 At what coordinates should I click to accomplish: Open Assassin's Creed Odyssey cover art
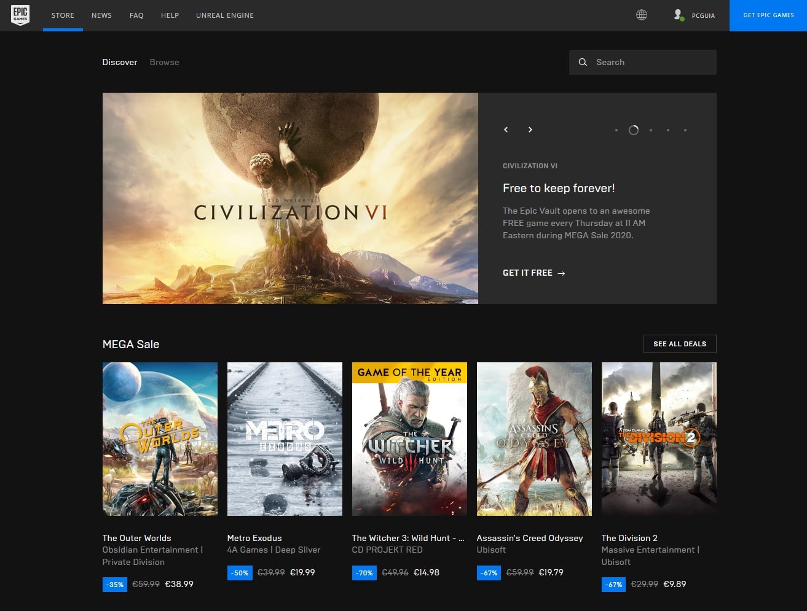[x=534, y=439]
